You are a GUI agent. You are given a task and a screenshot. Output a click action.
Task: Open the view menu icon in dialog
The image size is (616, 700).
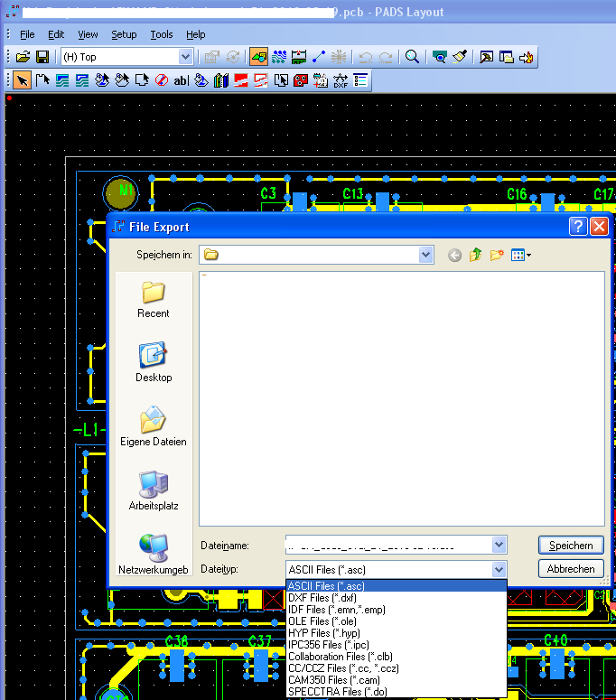pyautogui.click(x=521, y=255)
